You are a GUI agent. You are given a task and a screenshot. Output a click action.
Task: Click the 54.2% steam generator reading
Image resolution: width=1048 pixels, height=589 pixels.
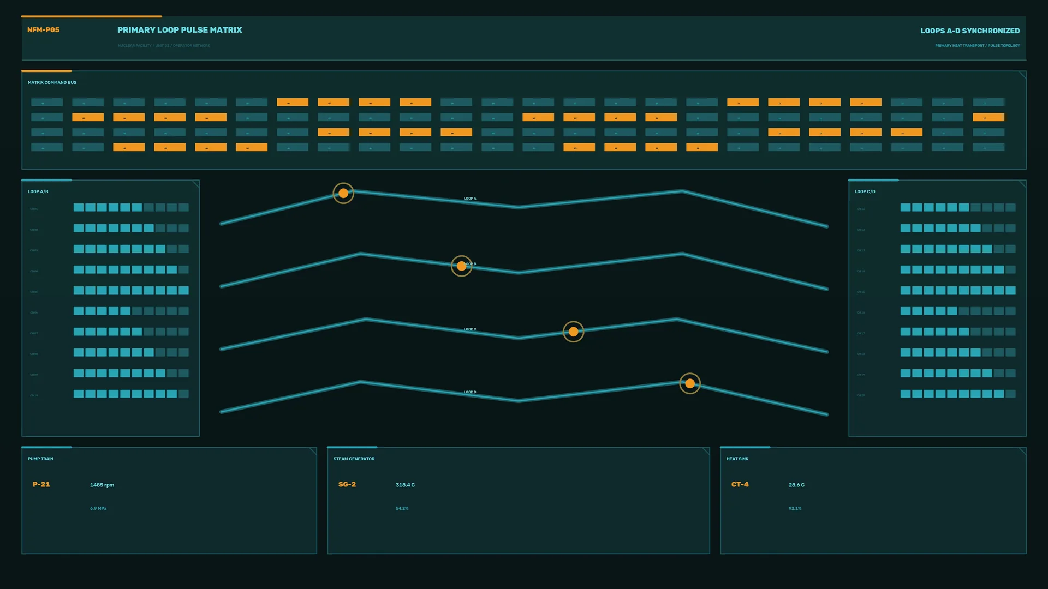402,508
